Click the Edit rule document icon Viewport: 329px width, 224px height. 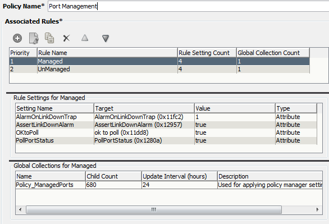[x=34, y=38]
